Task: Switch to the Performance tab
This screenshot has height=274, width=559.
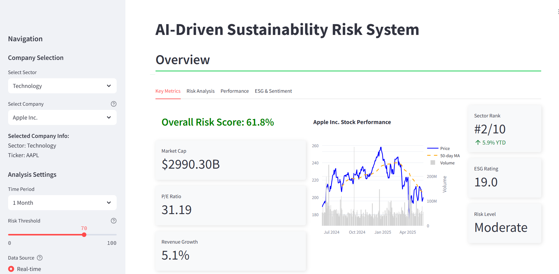Action: (235, 91)
